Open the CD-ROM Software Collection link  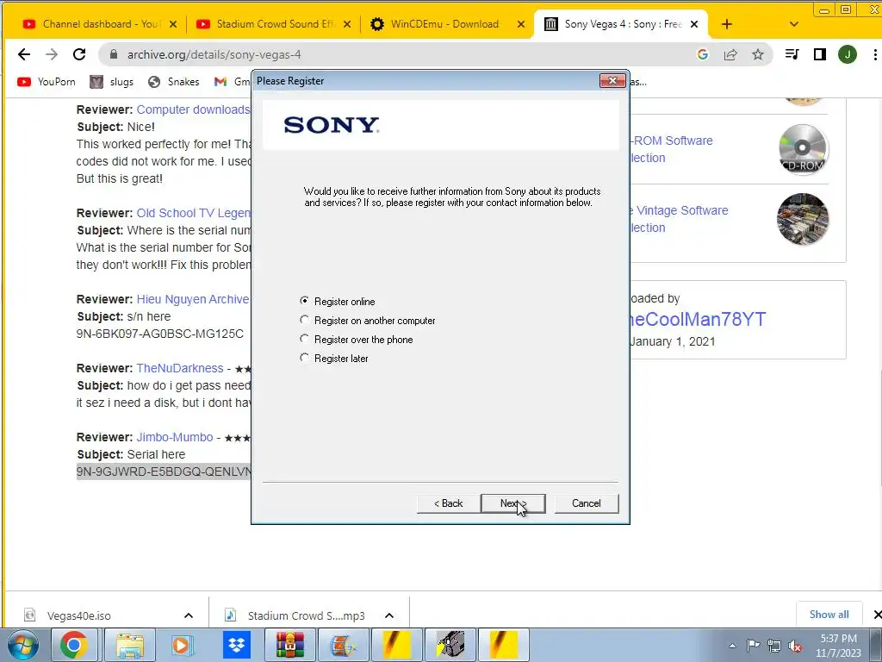(672, 149)
